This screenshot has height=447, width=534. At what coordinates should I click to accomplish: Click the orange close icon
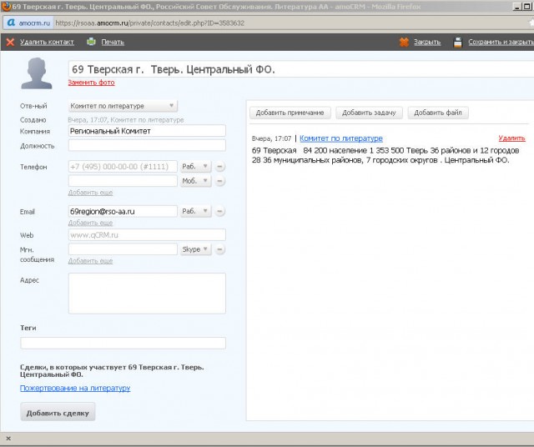click(404, 42)
